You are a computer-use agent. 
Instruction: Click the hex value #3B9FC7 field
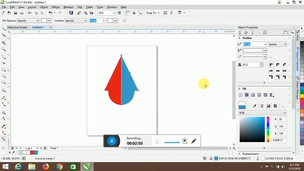279,140
